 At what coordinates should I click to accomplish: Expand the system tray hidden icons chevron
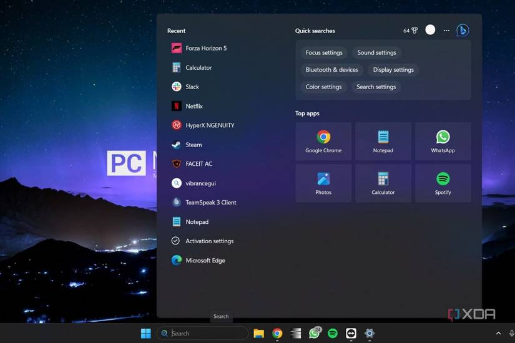tap(498, 333)
